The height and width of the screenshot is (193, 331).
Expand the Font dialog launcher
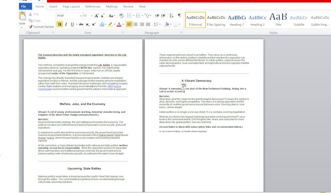click(123, 33)
